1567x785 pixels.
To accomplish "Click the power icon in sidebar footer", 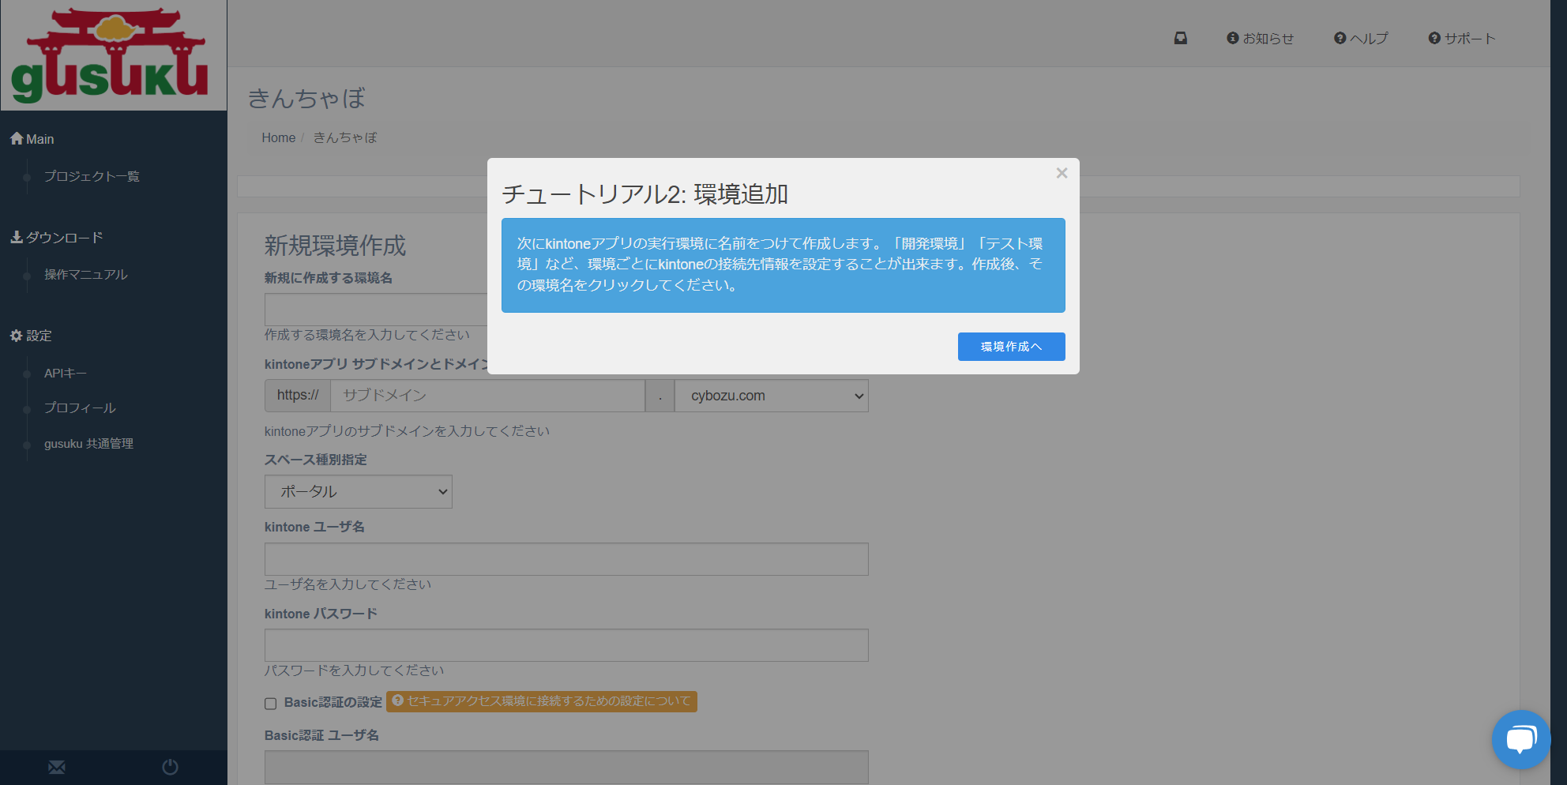I will click(x=170, y=767).
